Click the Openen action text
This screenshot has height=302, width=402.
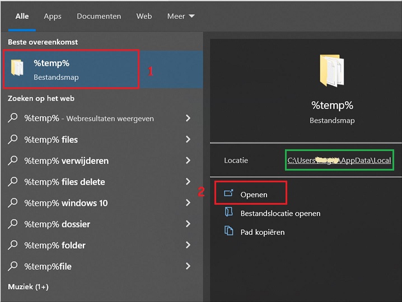[x=254, y=195]
